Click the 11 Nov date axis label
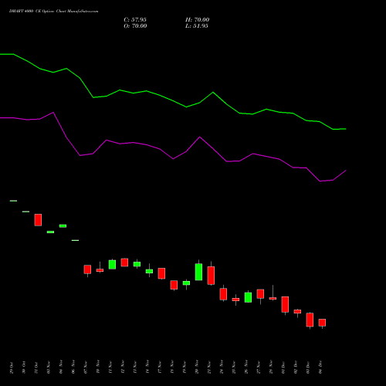 point(110,367)
